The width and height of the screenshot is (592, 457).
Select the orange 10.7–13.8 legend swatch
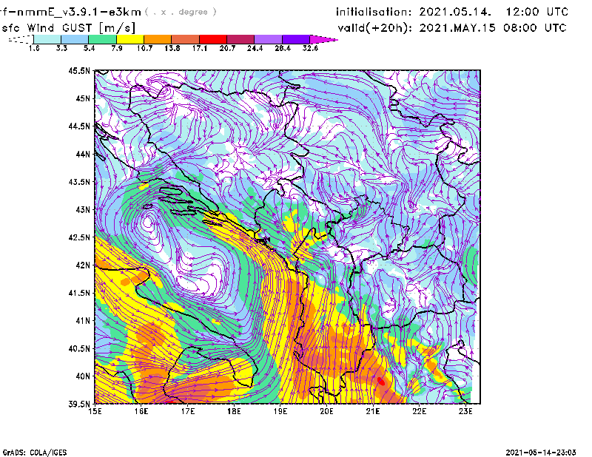[x=158, y=39]
